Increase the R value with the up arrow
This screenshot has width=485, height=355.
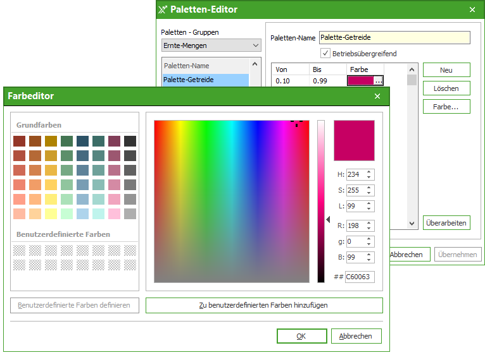[370, 222]
